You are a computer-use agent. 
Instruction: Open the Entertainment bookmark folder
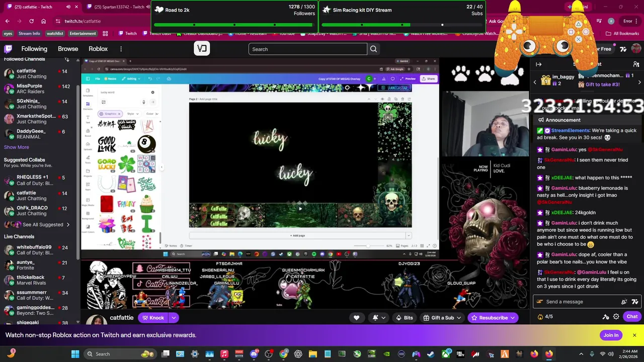(83, 34)
